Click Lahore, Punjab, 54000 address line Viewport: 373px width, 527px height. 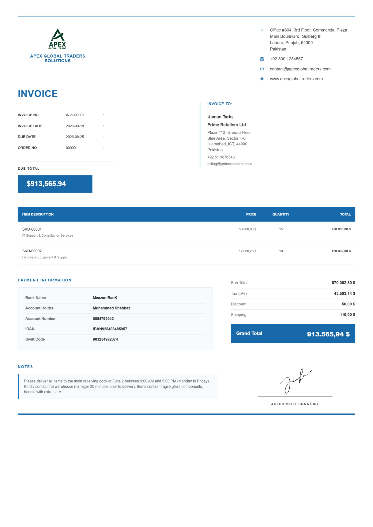pos(291,43)
